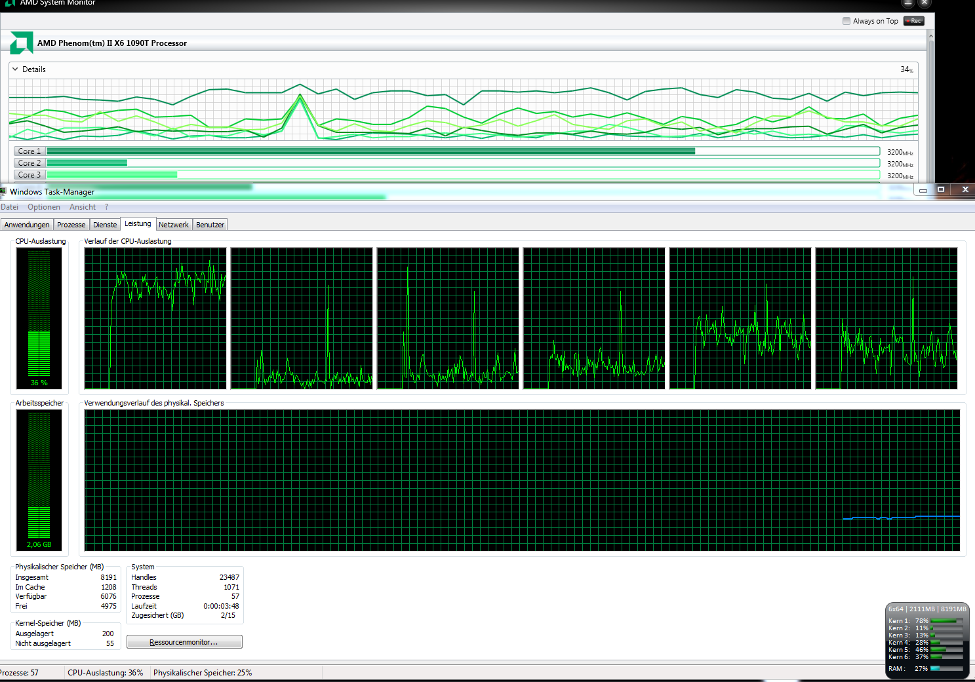Click the Nicht ausgelagert value 55
Image resolution: width=975 pixels, height=682 pixels.
109,643
